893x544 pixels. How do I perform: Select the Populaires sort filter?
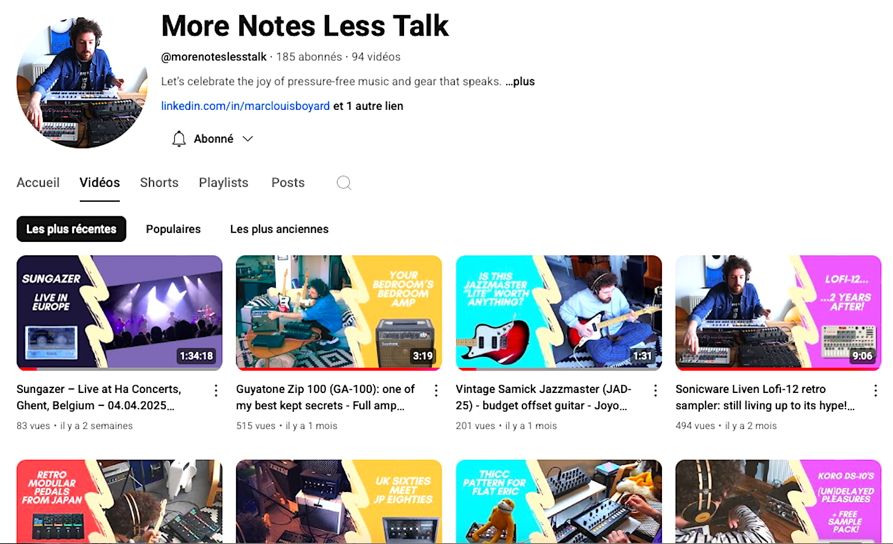coord(173,229)
